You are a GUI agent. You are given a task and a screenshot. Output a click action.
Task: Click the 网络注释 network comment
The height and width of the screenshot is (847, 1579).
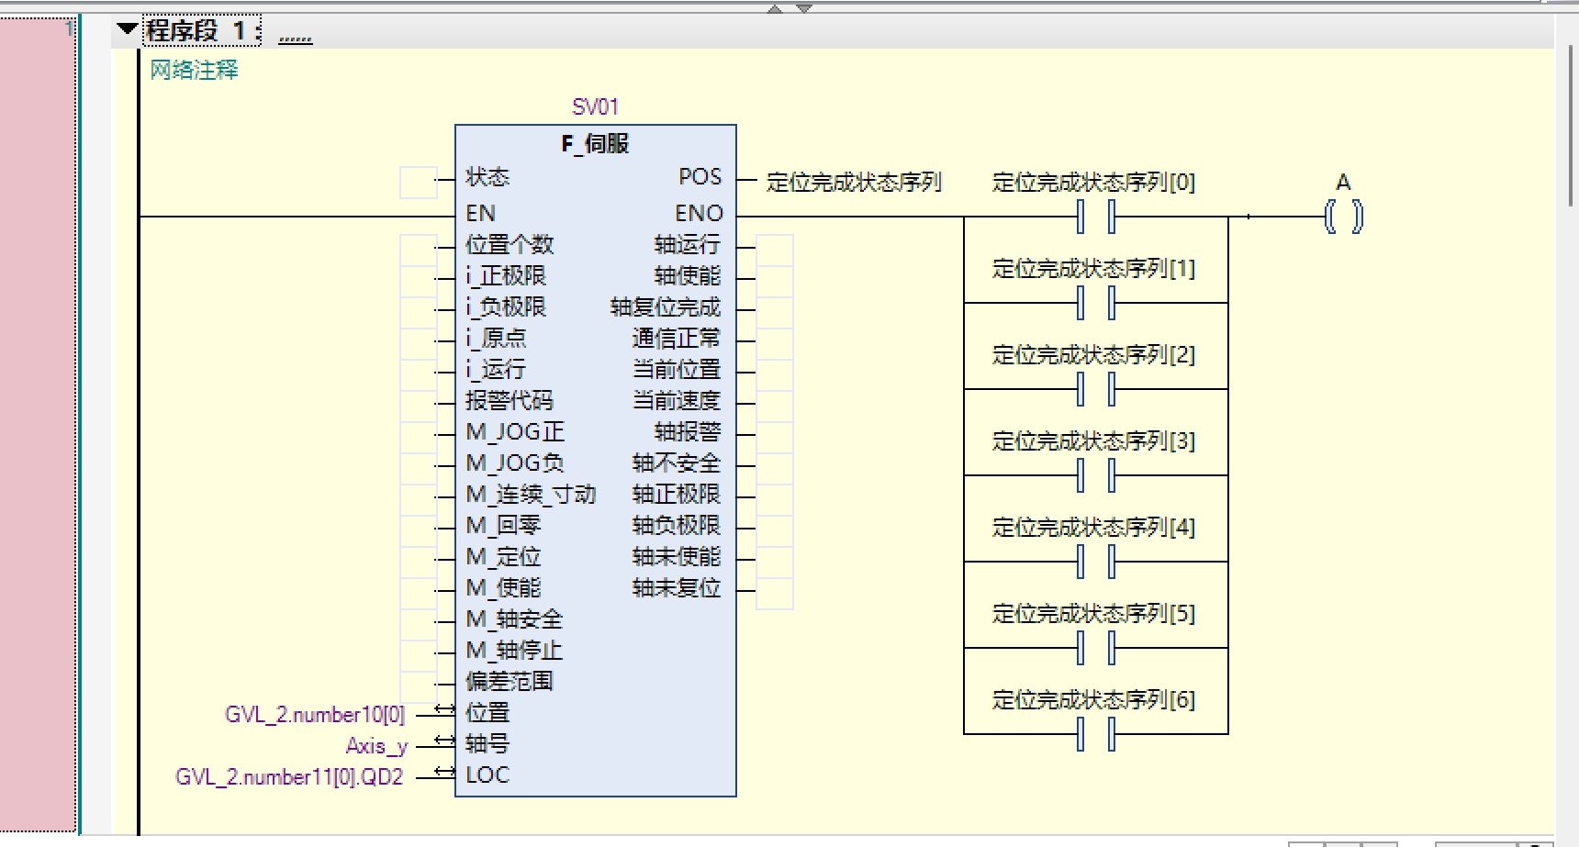(x=194, y=70)
